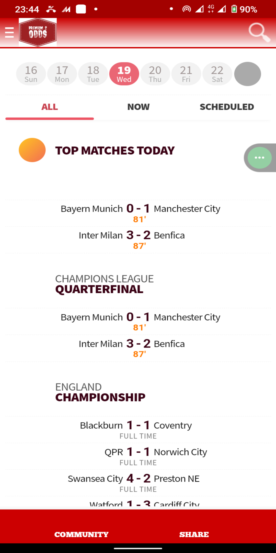Select date 16 Sun

[x=31, y=74]
